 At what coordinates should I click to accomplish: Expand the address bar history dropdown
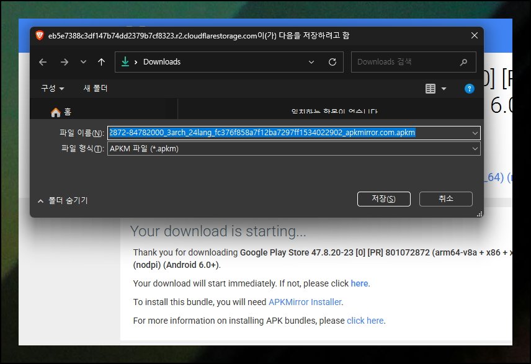[311, 62]
